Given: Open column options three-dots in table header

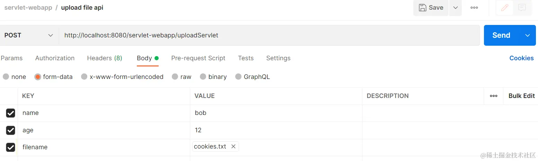Looking at the screenshot, I should pos(494,96).
